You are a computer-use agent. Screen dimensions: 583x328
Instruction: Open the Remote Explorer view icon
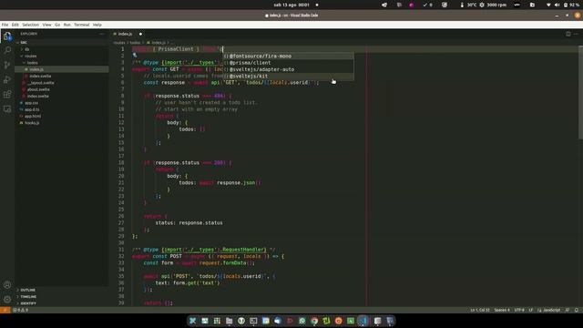(x=7, y=109)
